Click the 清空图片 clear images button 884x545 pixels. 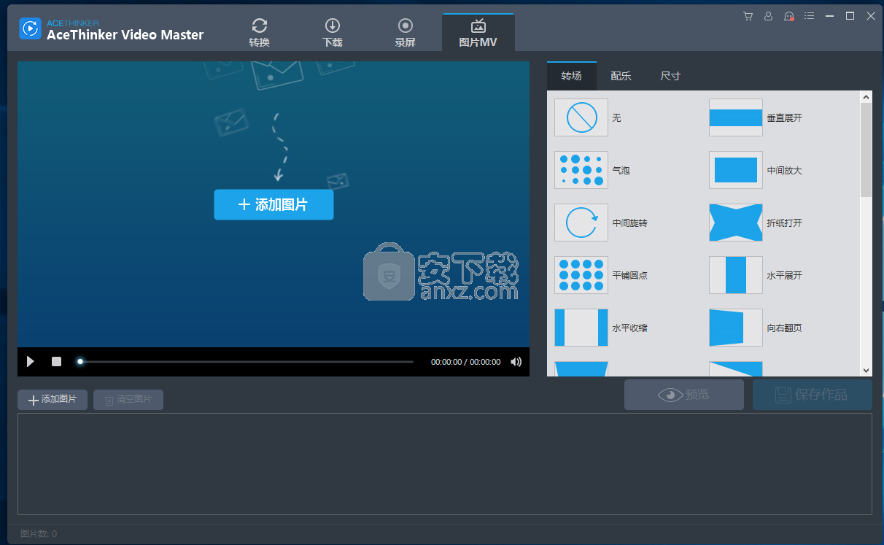tap(128, 400)
